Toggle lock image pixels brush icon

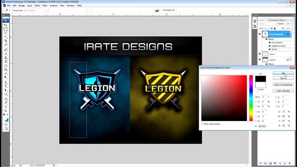(x=269, y=28)
